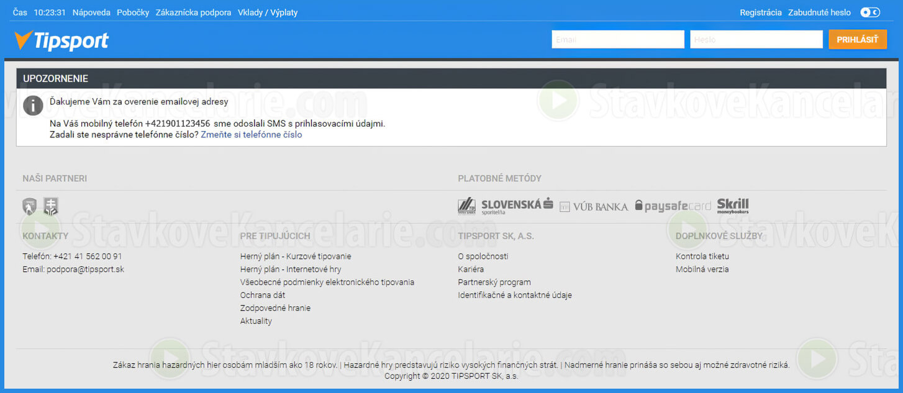The image size is (903, 393).
Task: Open Pobočky in the top menu
Action: (133, 12)
